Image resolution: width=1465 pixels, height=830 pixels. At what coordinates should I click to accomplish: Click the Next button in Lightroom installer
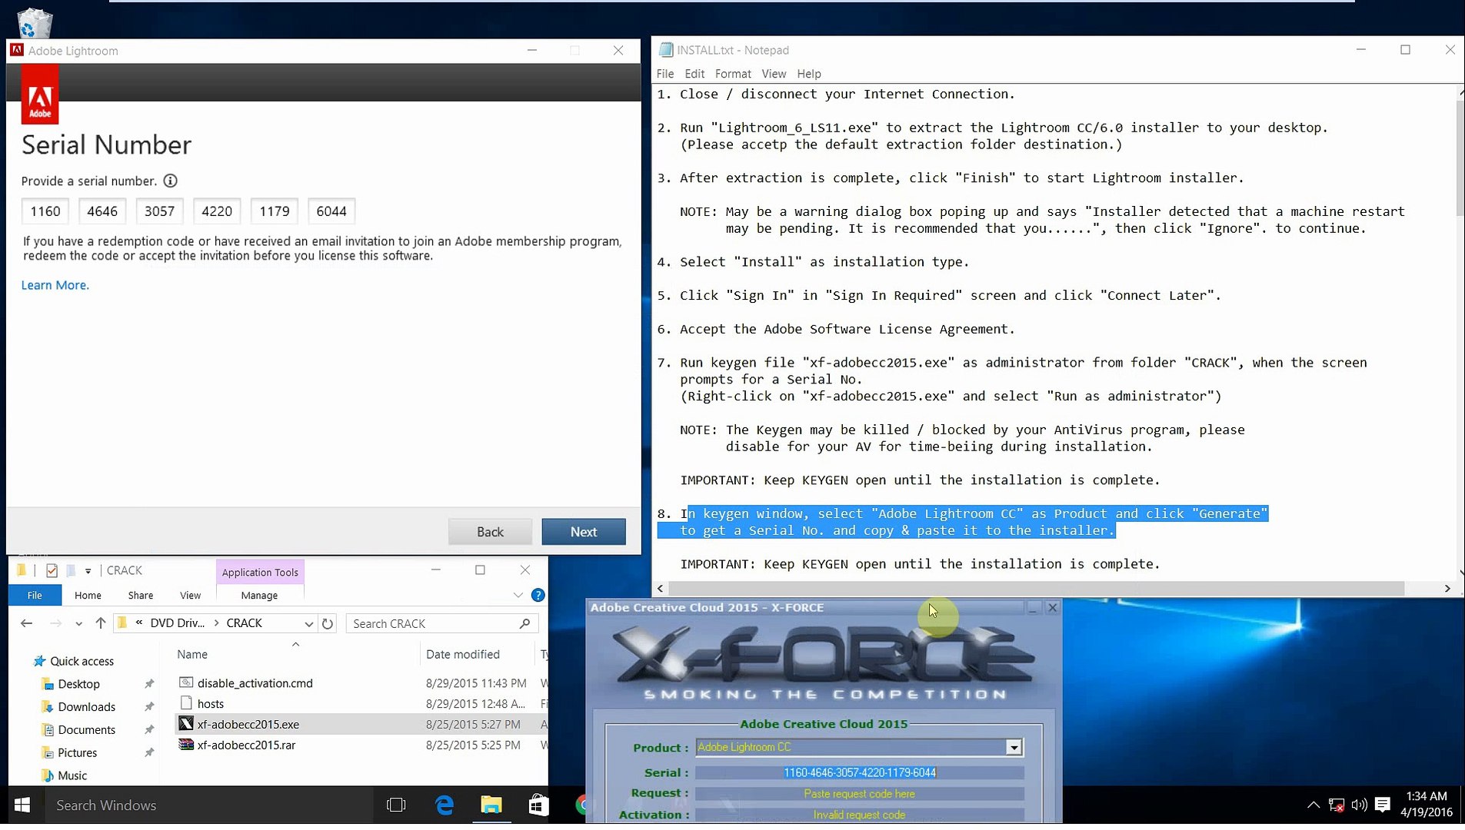(x=584, y=532)
